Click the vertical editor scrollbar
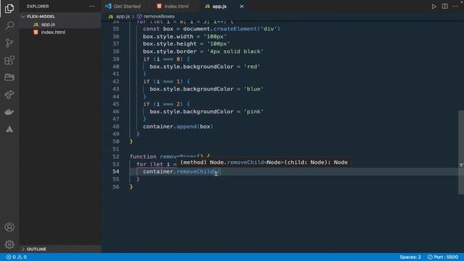 (x=461, y=152)
